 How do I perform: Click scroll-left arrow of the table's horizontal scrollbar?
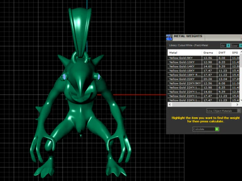[x=170, y=105]
